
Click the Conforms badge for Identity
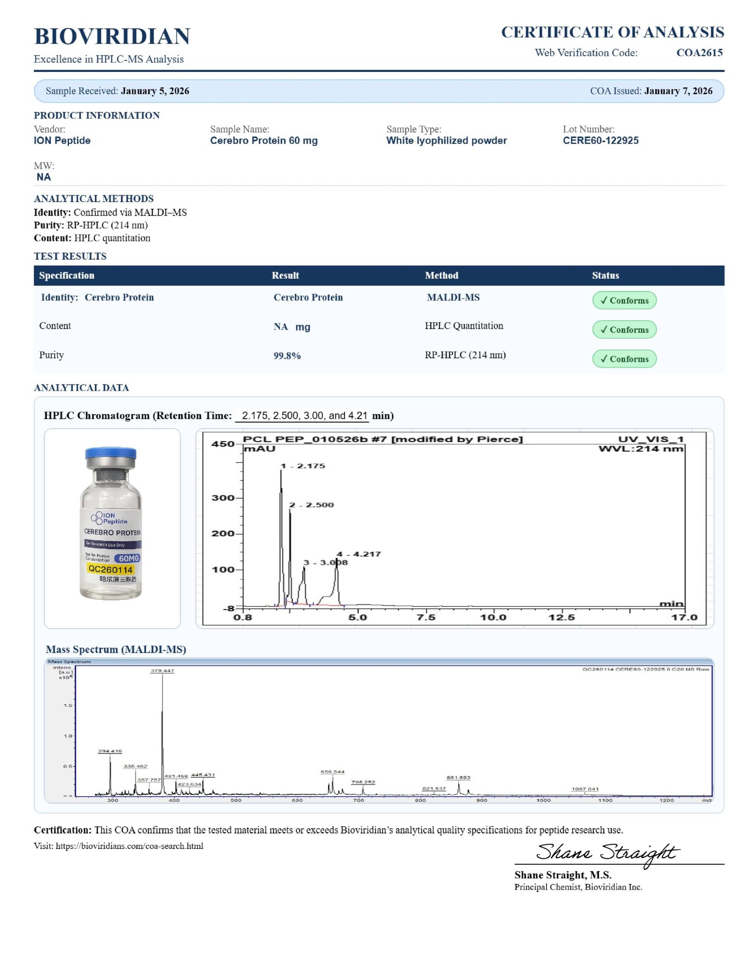(x=624, y=300)
